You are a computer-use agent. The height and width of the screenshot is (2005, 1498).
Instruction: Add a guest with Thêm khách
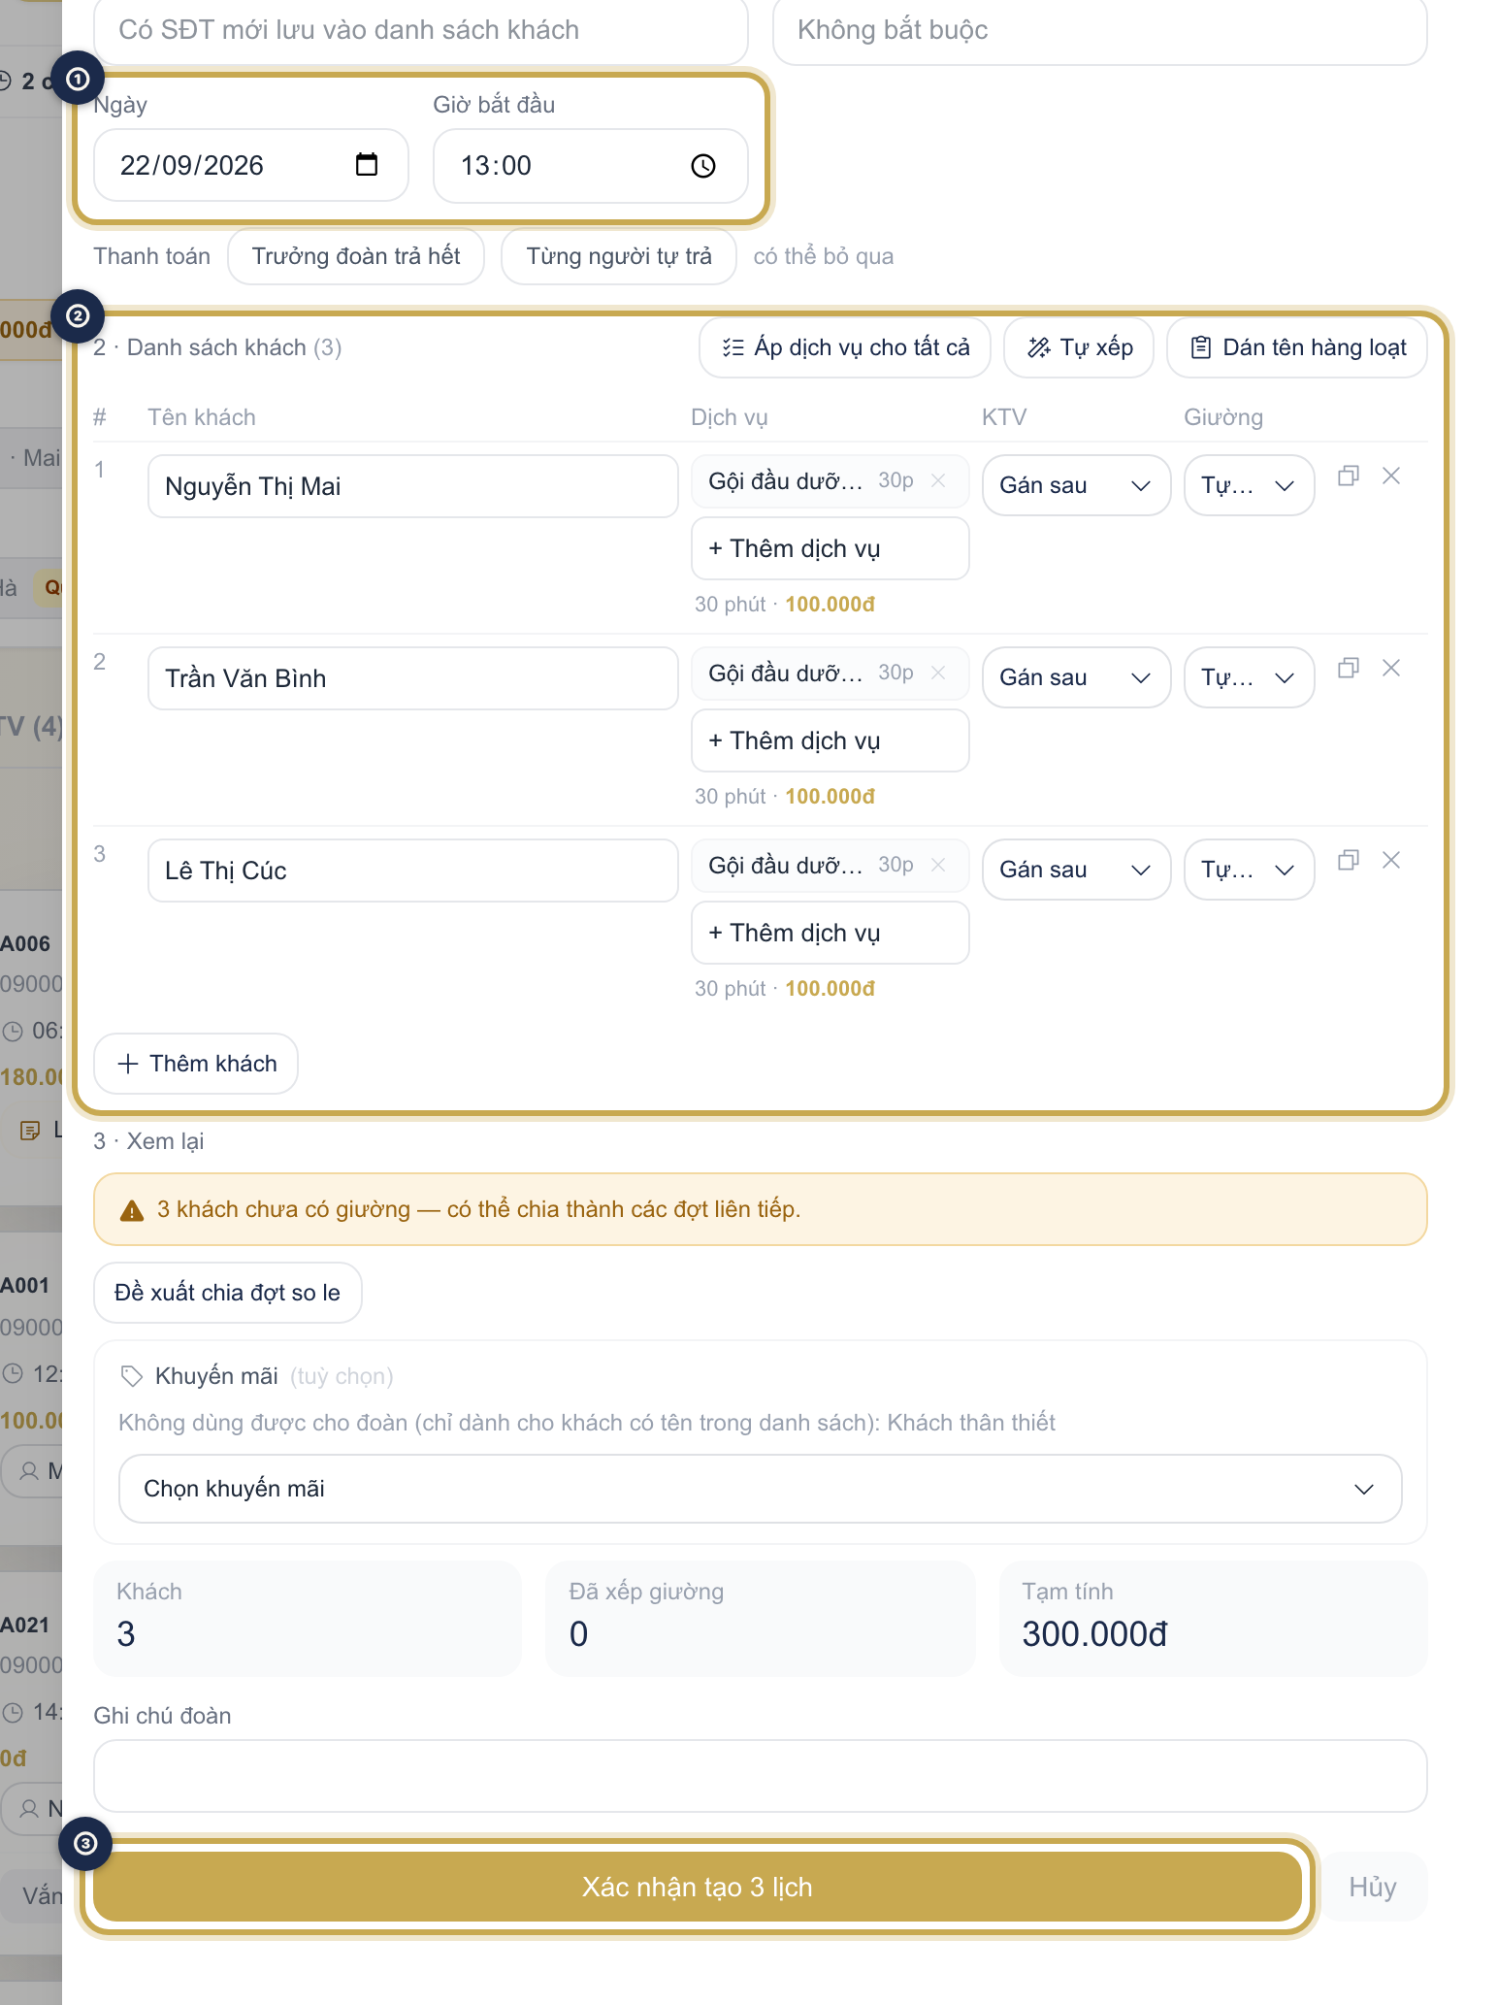[196, 1064]
